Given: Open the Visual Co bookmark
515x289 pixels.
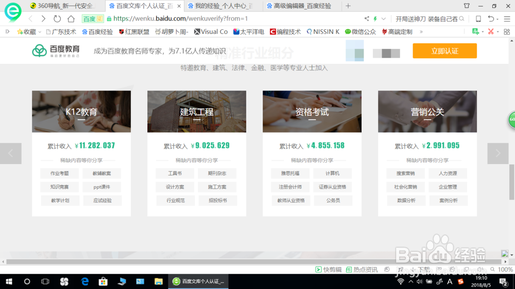Looking at the screenshot, I should 211,32.
